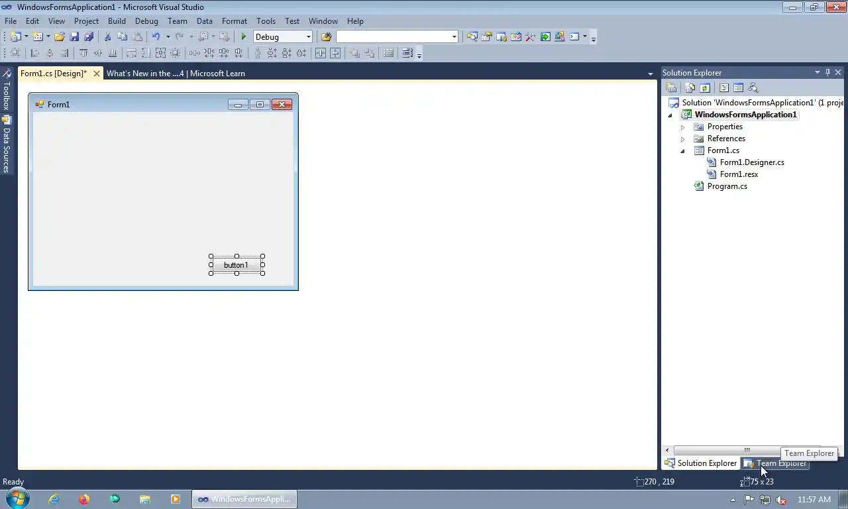Open the New Project dropdown arrow
This screenshot has height=509, width=848.
[26, 37]
